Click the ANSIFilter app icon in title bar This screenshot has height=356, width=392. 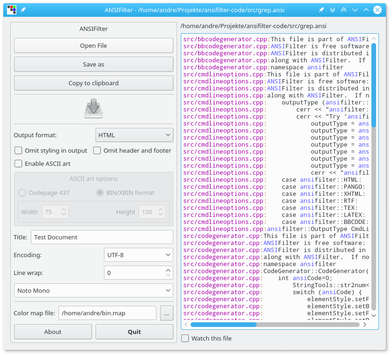pyautogui.click(x=12, y=10)
